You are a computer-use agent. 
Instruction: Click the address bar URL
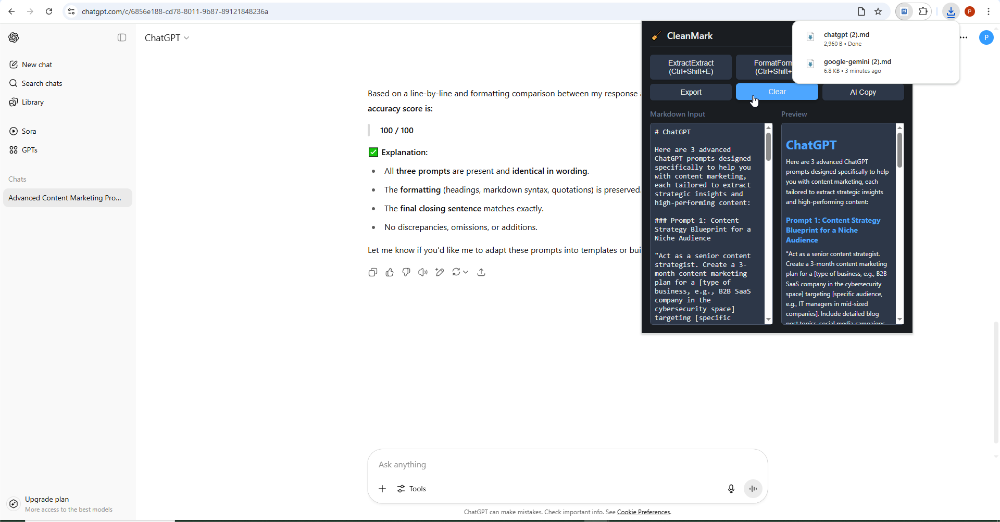point(175,11)
